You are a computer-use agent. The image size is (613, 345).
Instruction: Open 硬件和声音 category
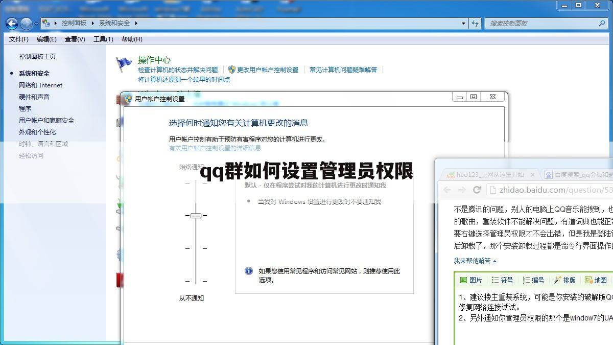(34, 97)
